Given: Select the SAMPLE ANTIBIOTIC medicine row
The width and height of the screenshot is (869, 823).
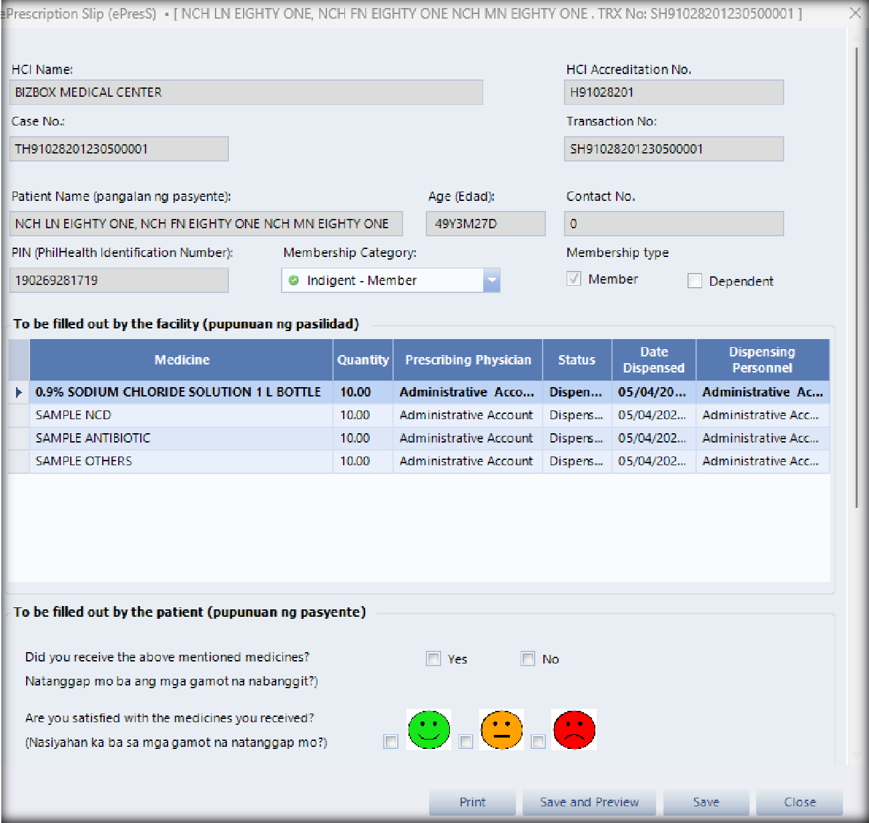Looking at the screenshot, I should [x=93, y=438].
